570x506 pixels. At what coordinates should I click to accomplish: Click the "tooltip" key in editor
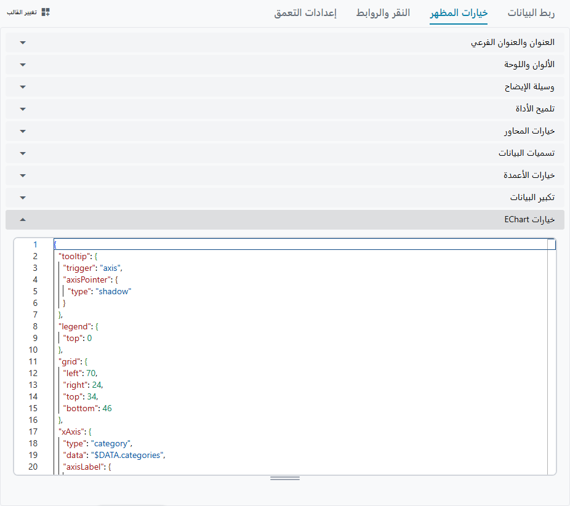click(74, 256)
